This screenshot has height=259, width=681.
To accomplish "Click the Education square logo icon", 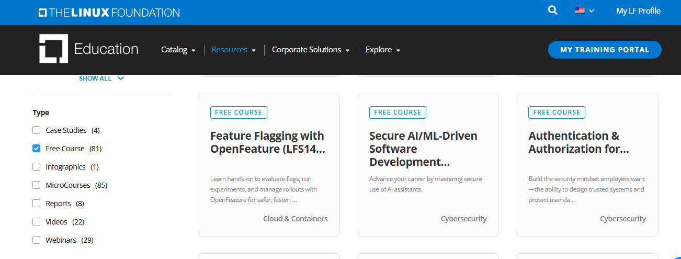I will (x=53, y=49).
